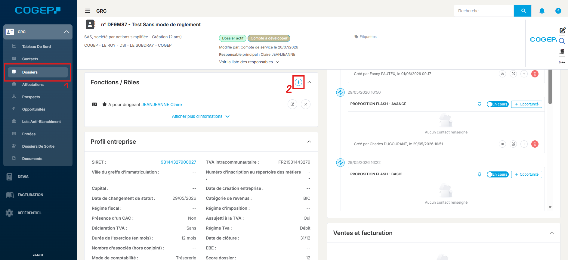Expand Voir la liste des responsables
The width and height of the screenshot is (568, 260).
249,62
